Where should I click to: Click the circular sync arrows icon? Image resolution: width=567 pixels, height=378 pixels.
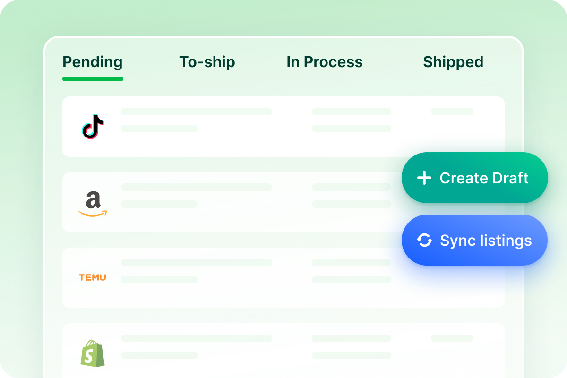coord(424,241)
